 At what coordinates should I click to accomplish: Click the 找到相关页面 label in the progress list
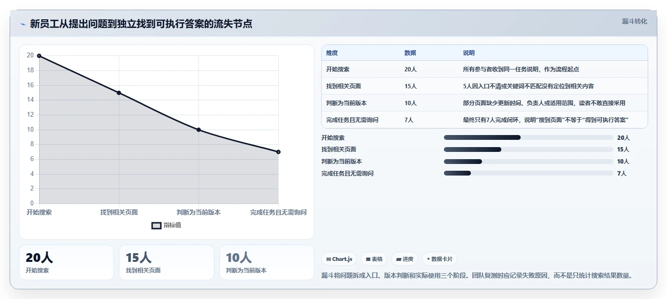click(339, 149)
